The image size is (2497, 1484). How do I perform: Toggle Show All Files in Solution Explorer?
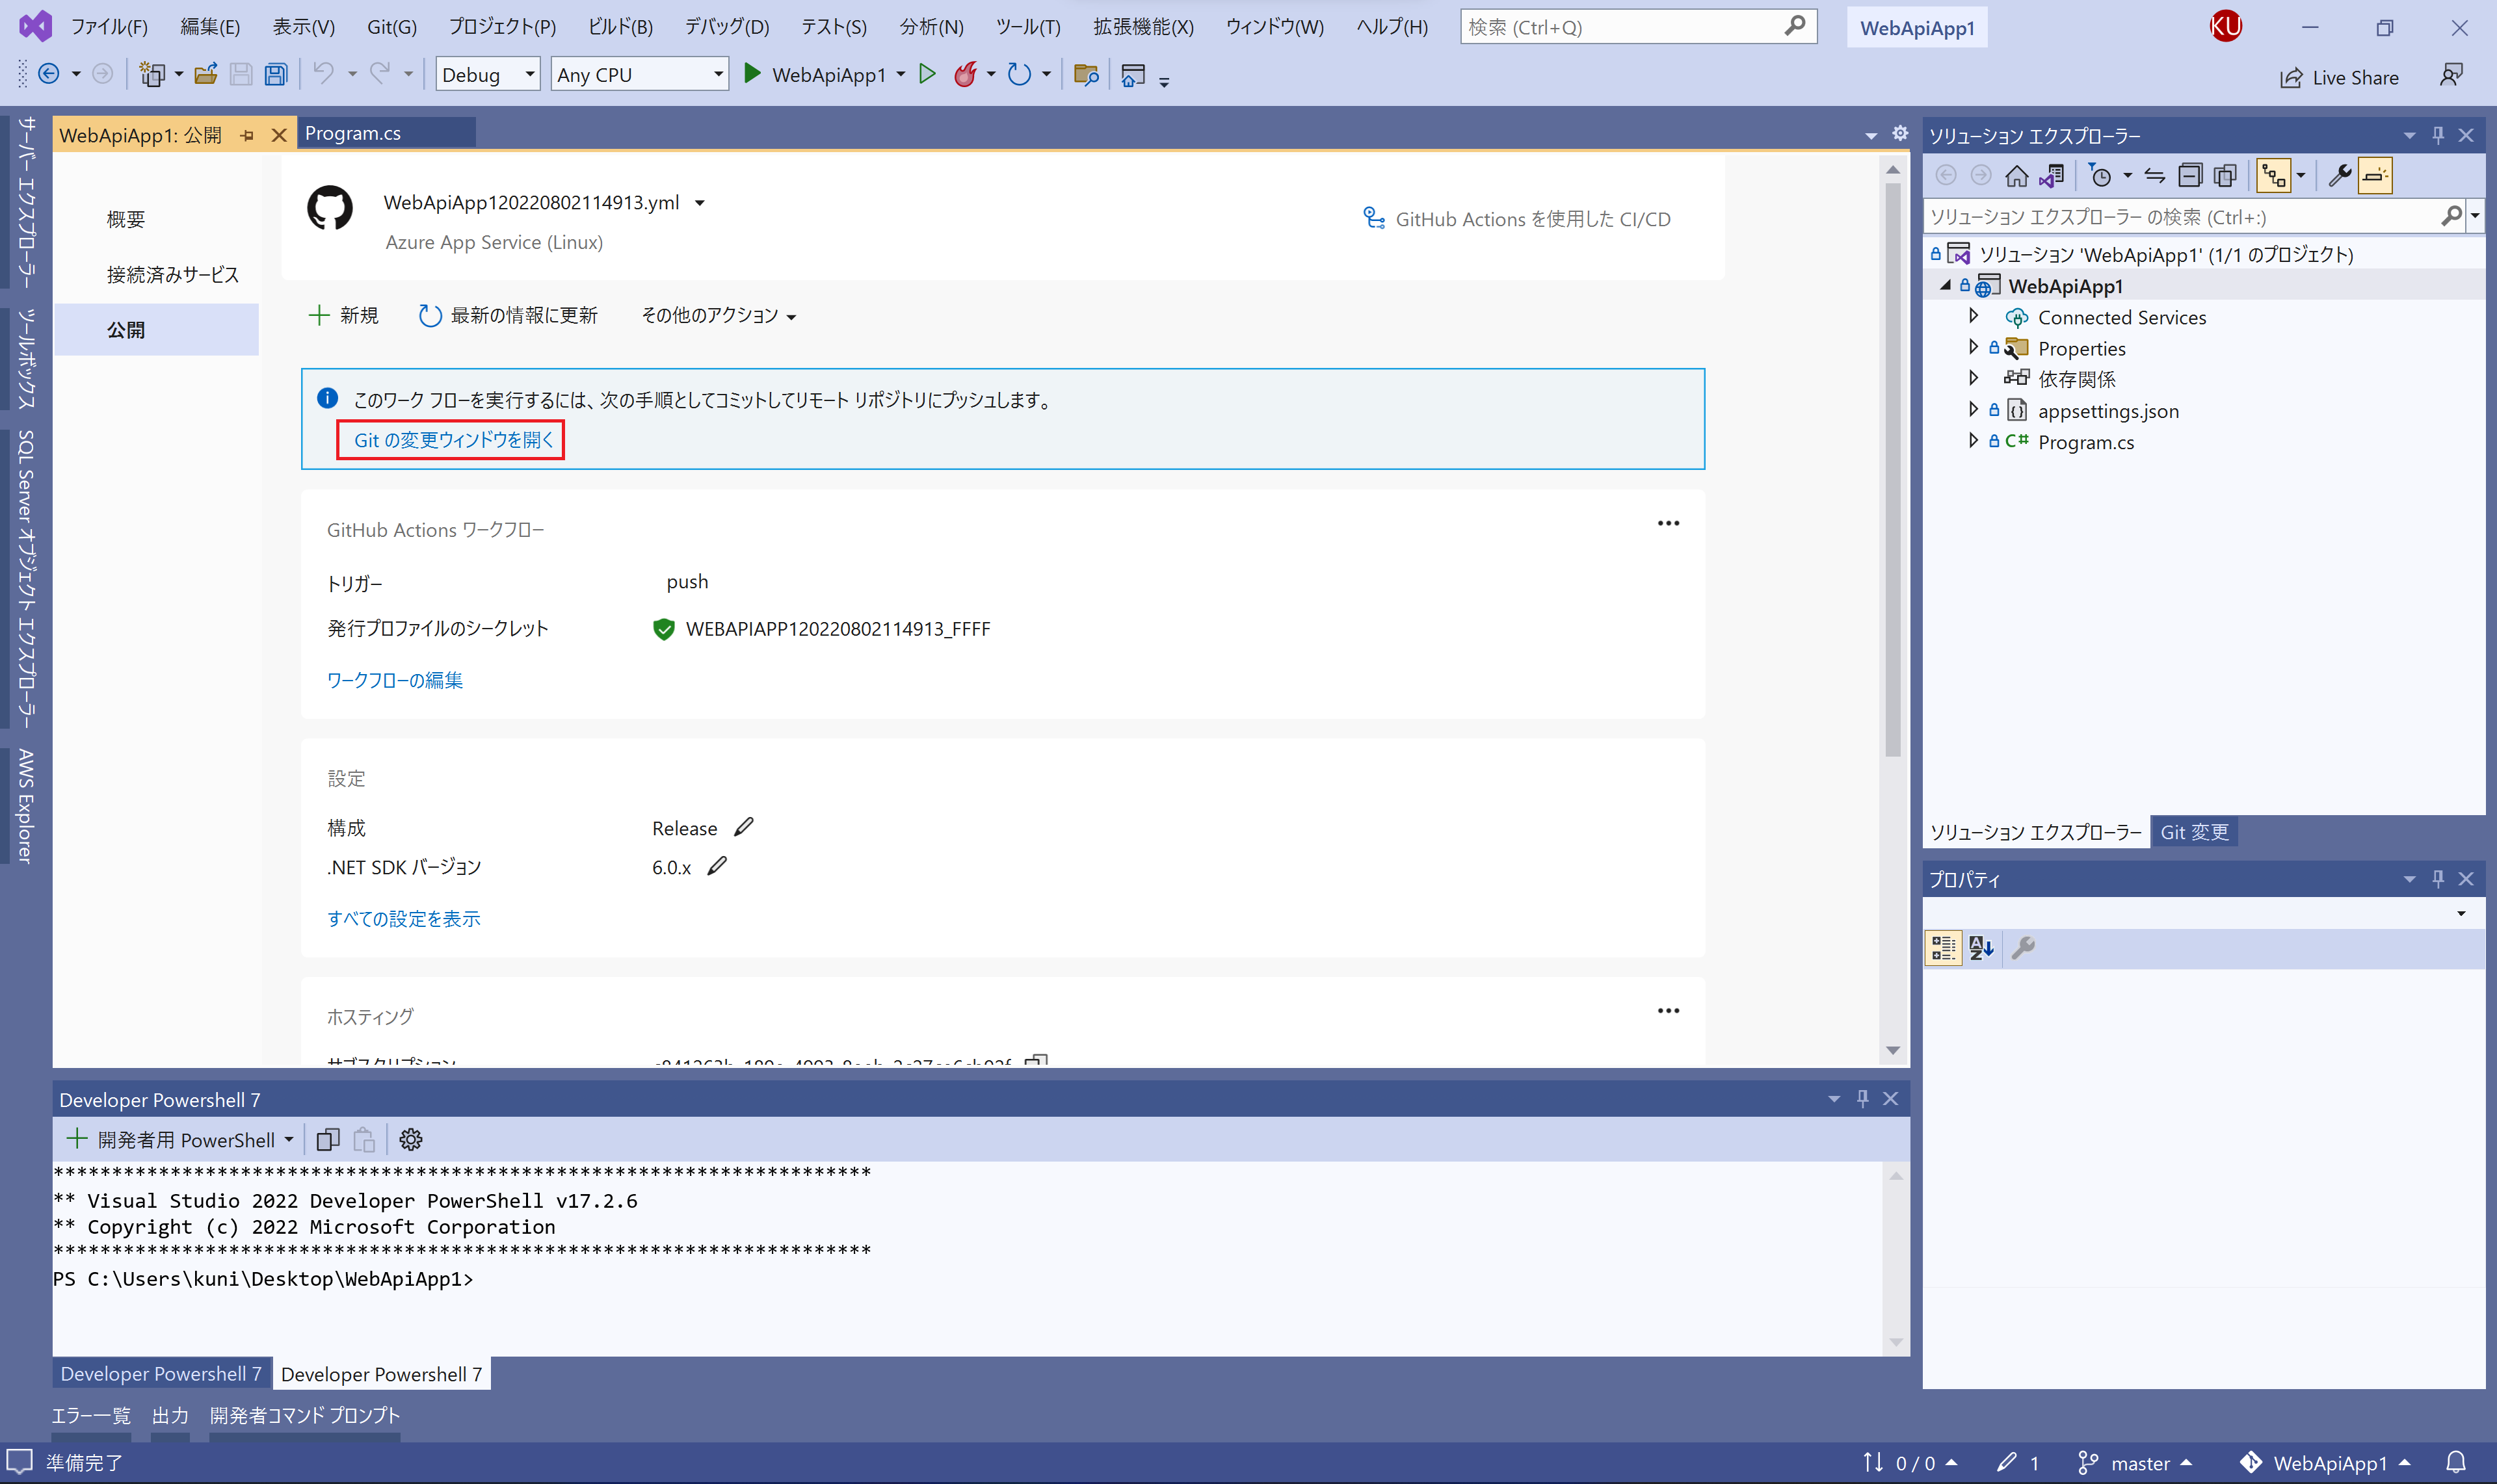click(x=2225, y=176)
